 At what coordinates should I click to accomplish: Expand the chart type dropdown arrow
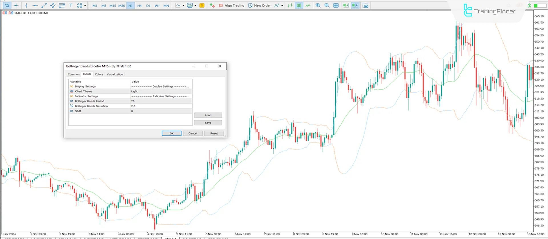(x=184, y=5)
